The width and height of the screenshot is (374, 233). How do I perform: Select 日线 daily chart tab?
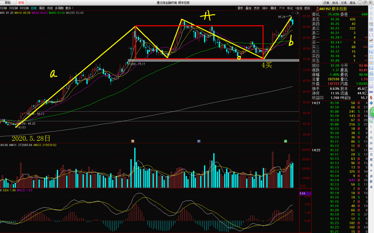click(34, 8)
